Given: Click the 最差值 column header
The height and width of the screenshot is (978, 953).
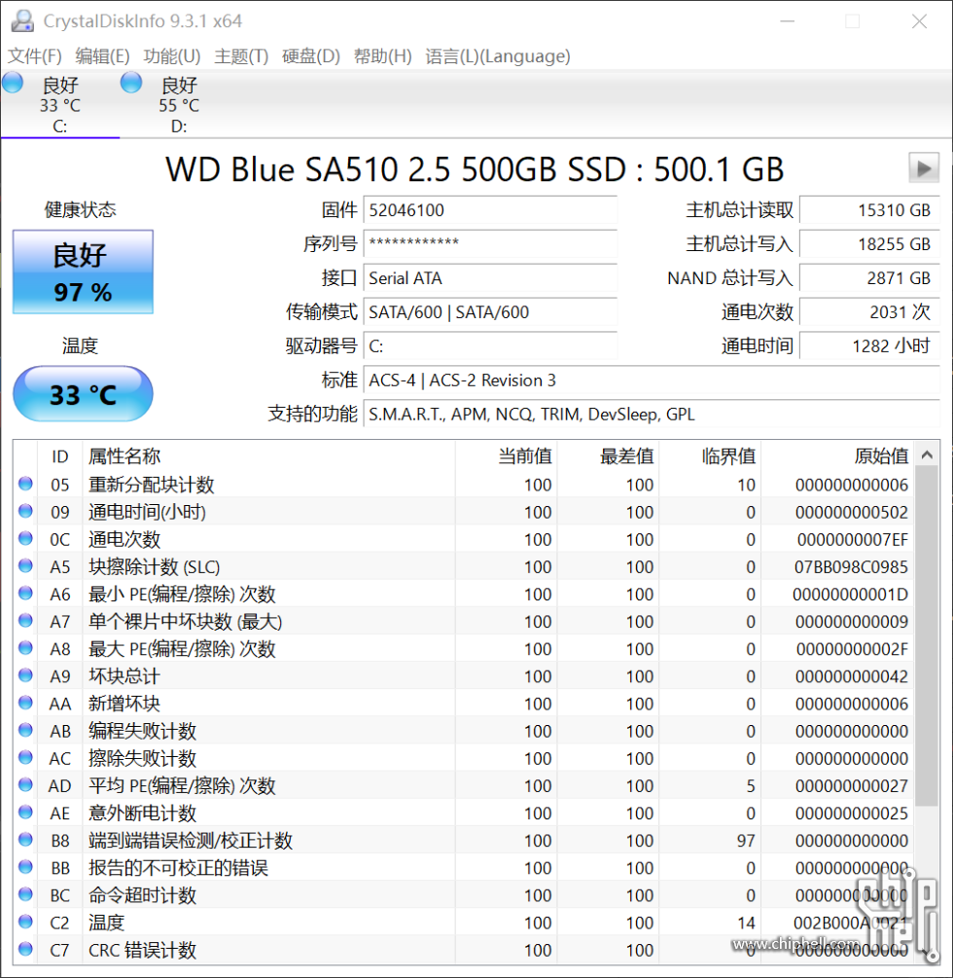Looking at the screenshot, I should pos(609,456).
